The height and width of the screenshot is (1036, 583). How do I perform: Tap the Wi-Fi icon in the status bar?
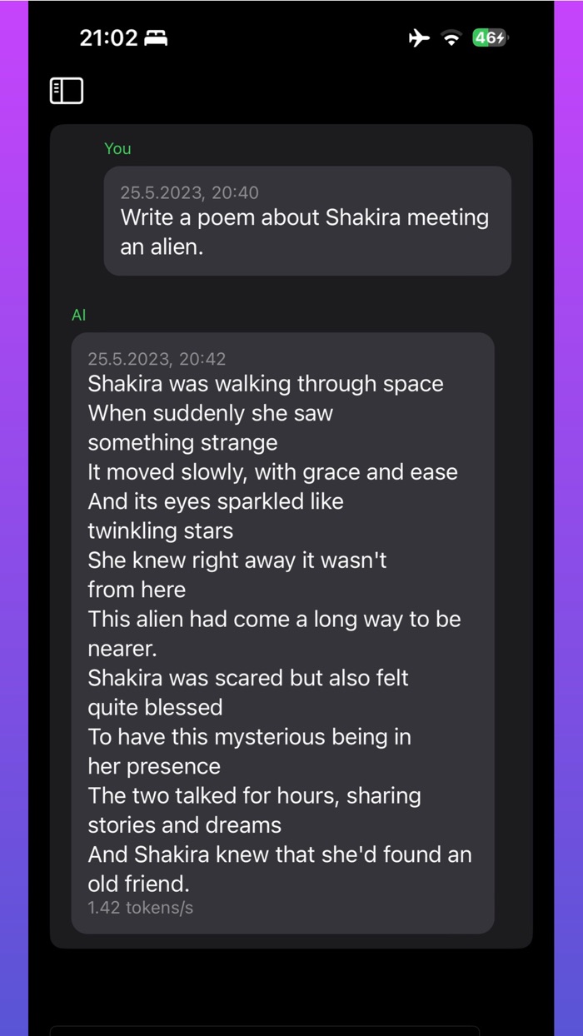(x=451, y=37)
